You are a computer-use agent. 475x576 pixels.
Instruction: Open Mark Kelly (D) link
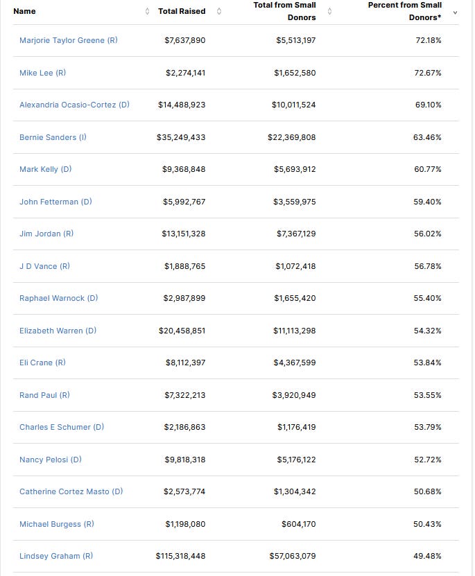pos(46,169)
